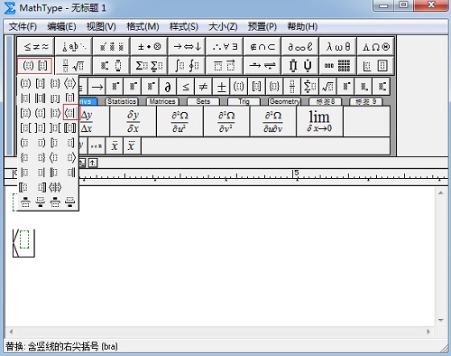Screen dimensions: 451x356
Task: Open the 编辑(E) menu
Action: tap(61, 27)
